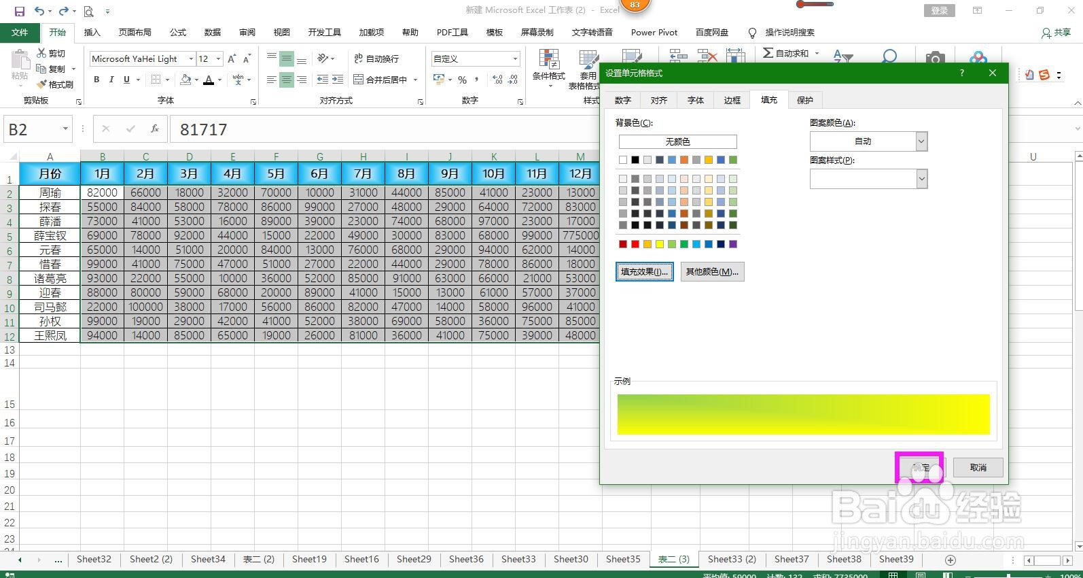Viewport: 1083px width, 578px height.
Task: Click the new sheet plus icon
Action: (x=951, y=560)
